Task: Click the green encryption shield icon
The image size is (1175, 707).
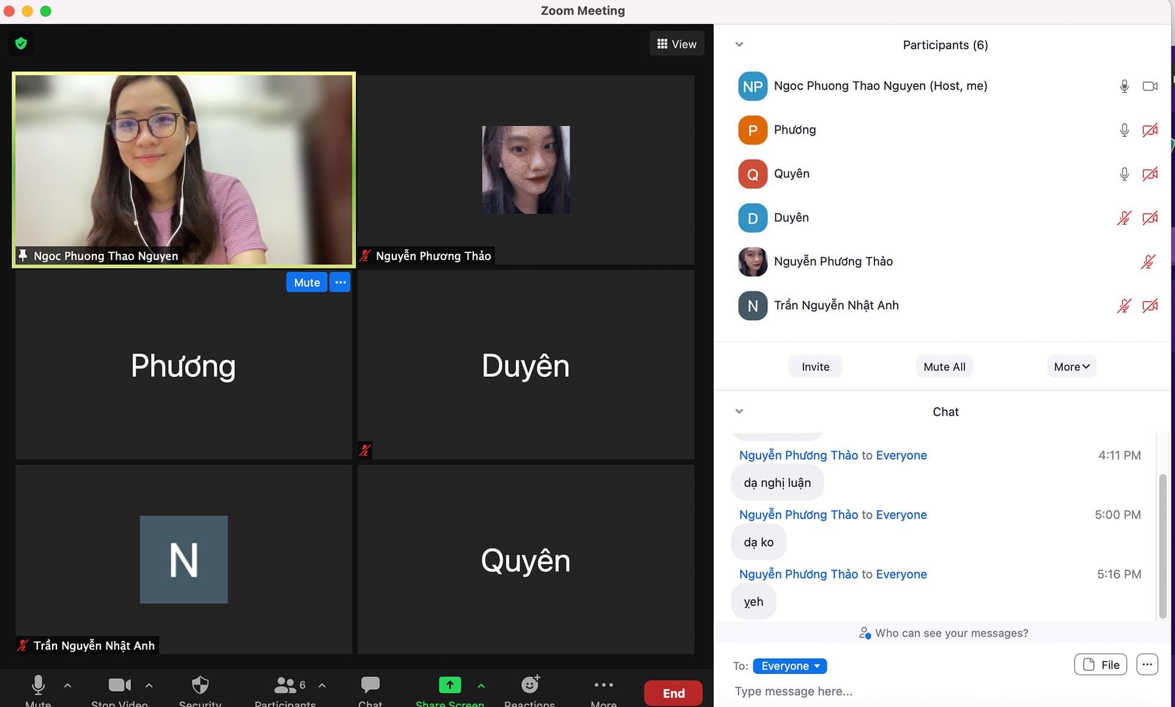Action: [x=21, y=43]
